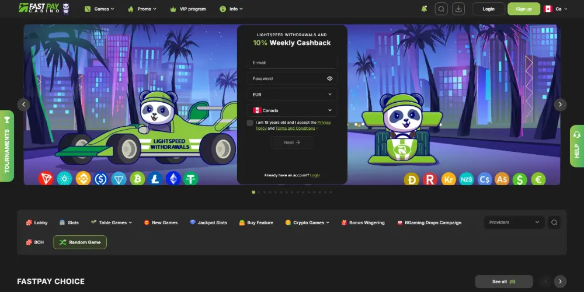Expand the Games menu
The image size is (584, 292).
99,9
